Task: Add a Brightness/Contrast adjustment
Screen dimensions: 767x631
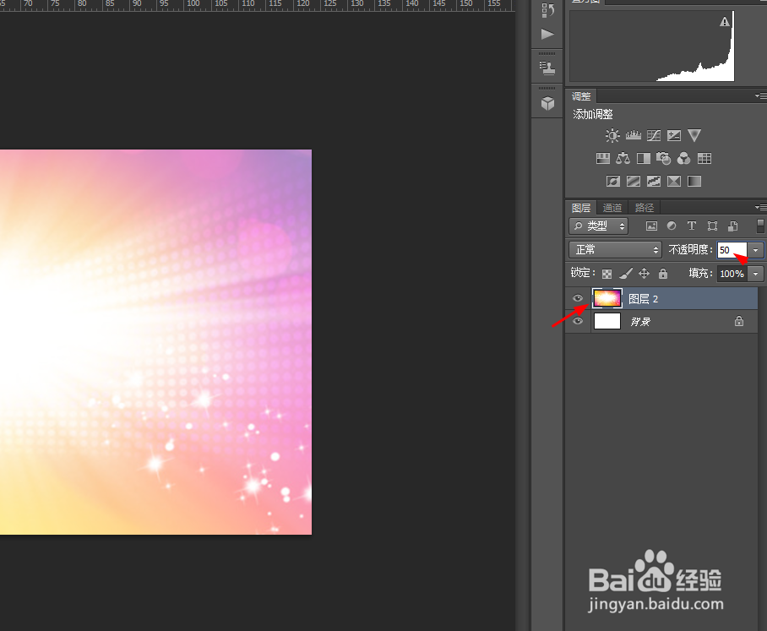Action: pos(612,135)
